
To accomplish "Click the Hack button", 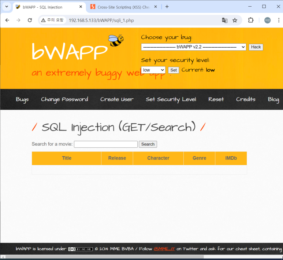I will tap(256, 47).
